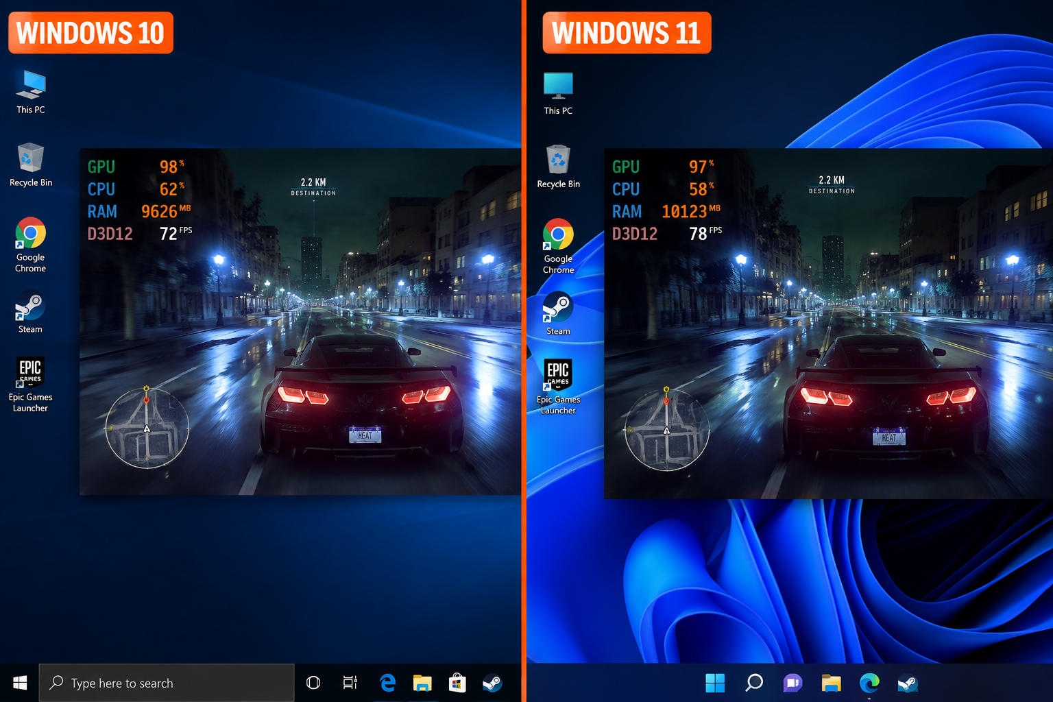The height and width of the screenshot is (702, 1053).
Task: Click the CPU 58% overlay value
Action: (701, 189)
